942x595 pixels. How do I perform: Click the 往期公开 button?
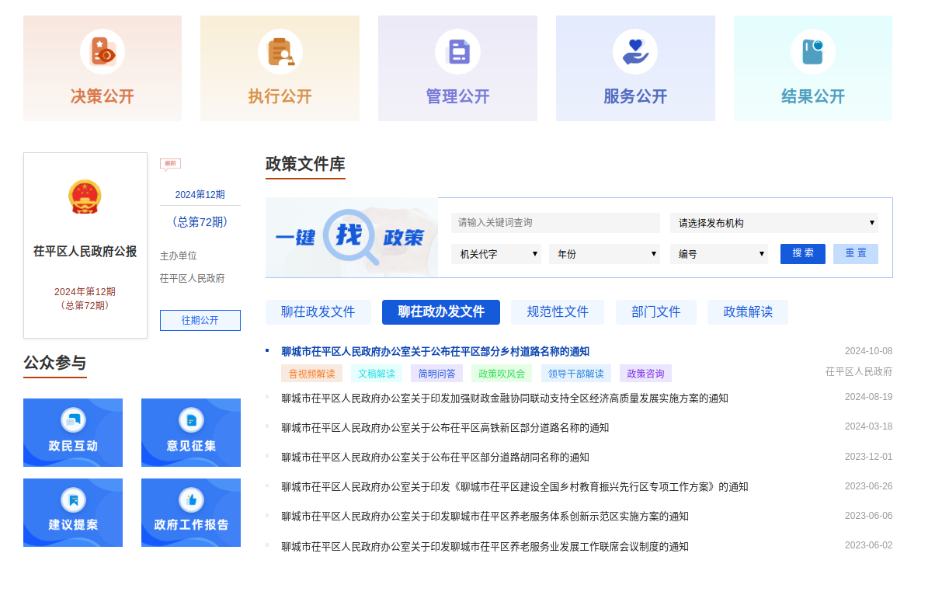tap(200, 320)
